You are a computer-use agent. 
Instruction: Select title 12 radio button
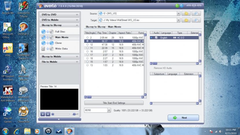point(87,45)
